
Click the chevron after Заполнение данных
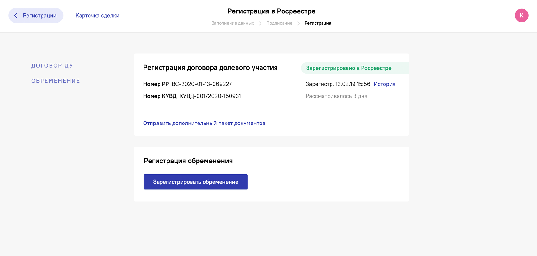click(260, 23)
